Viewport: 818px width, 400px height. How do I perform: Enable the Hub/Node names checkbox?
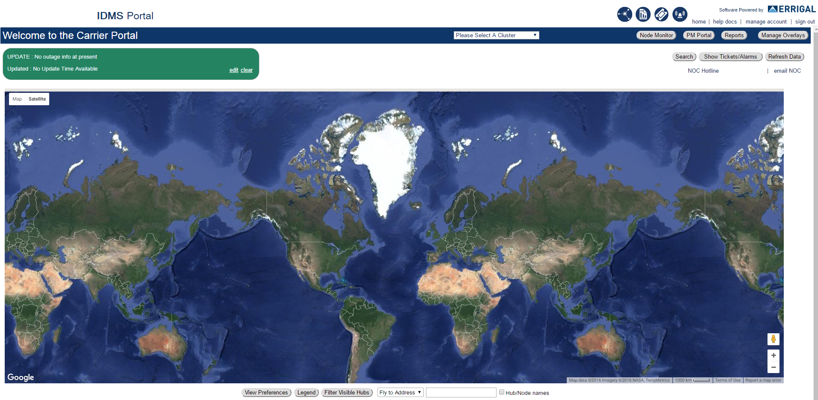(x=502, y=392)
